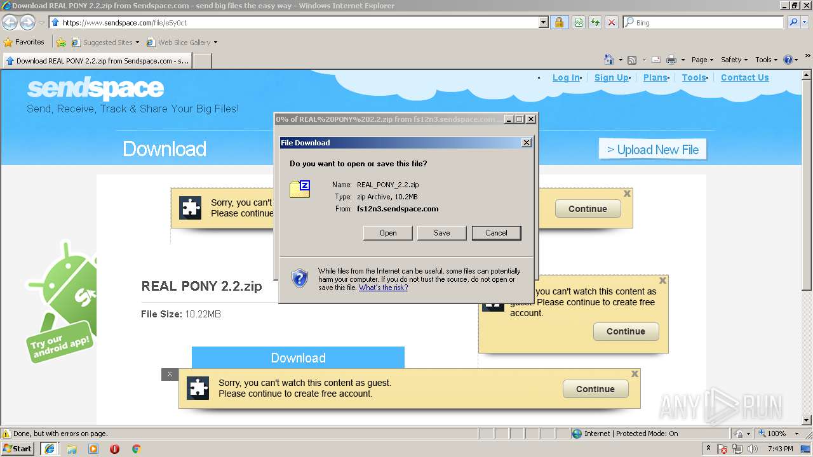Click the Favorites star icon
Viewport: 813px width, 457px height.
tap(8, 43)
